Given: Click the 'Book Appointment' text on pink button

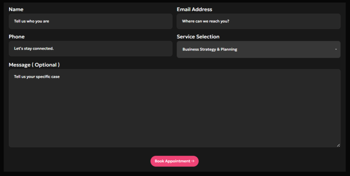Looking at the screenshot, I should [x=172, y=161].
